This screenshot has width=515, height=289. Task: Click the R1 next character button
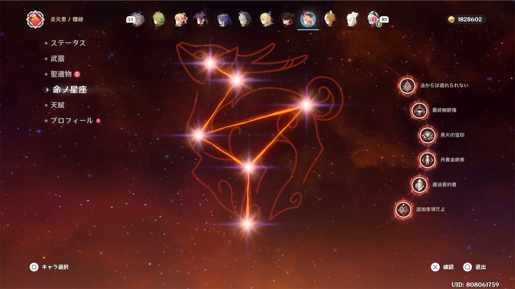pos(384,20)
